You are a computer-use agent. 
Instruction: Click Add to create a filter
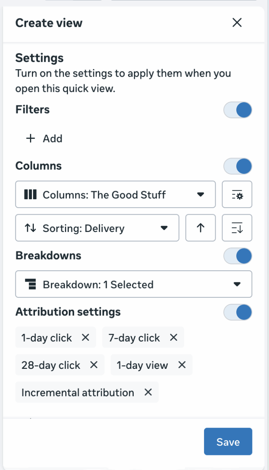point(44,138)
